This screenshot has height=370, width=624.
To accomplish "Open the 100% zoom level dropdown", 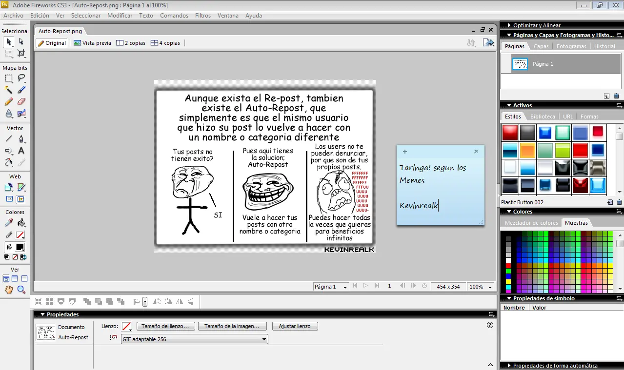I will point(481,287).
